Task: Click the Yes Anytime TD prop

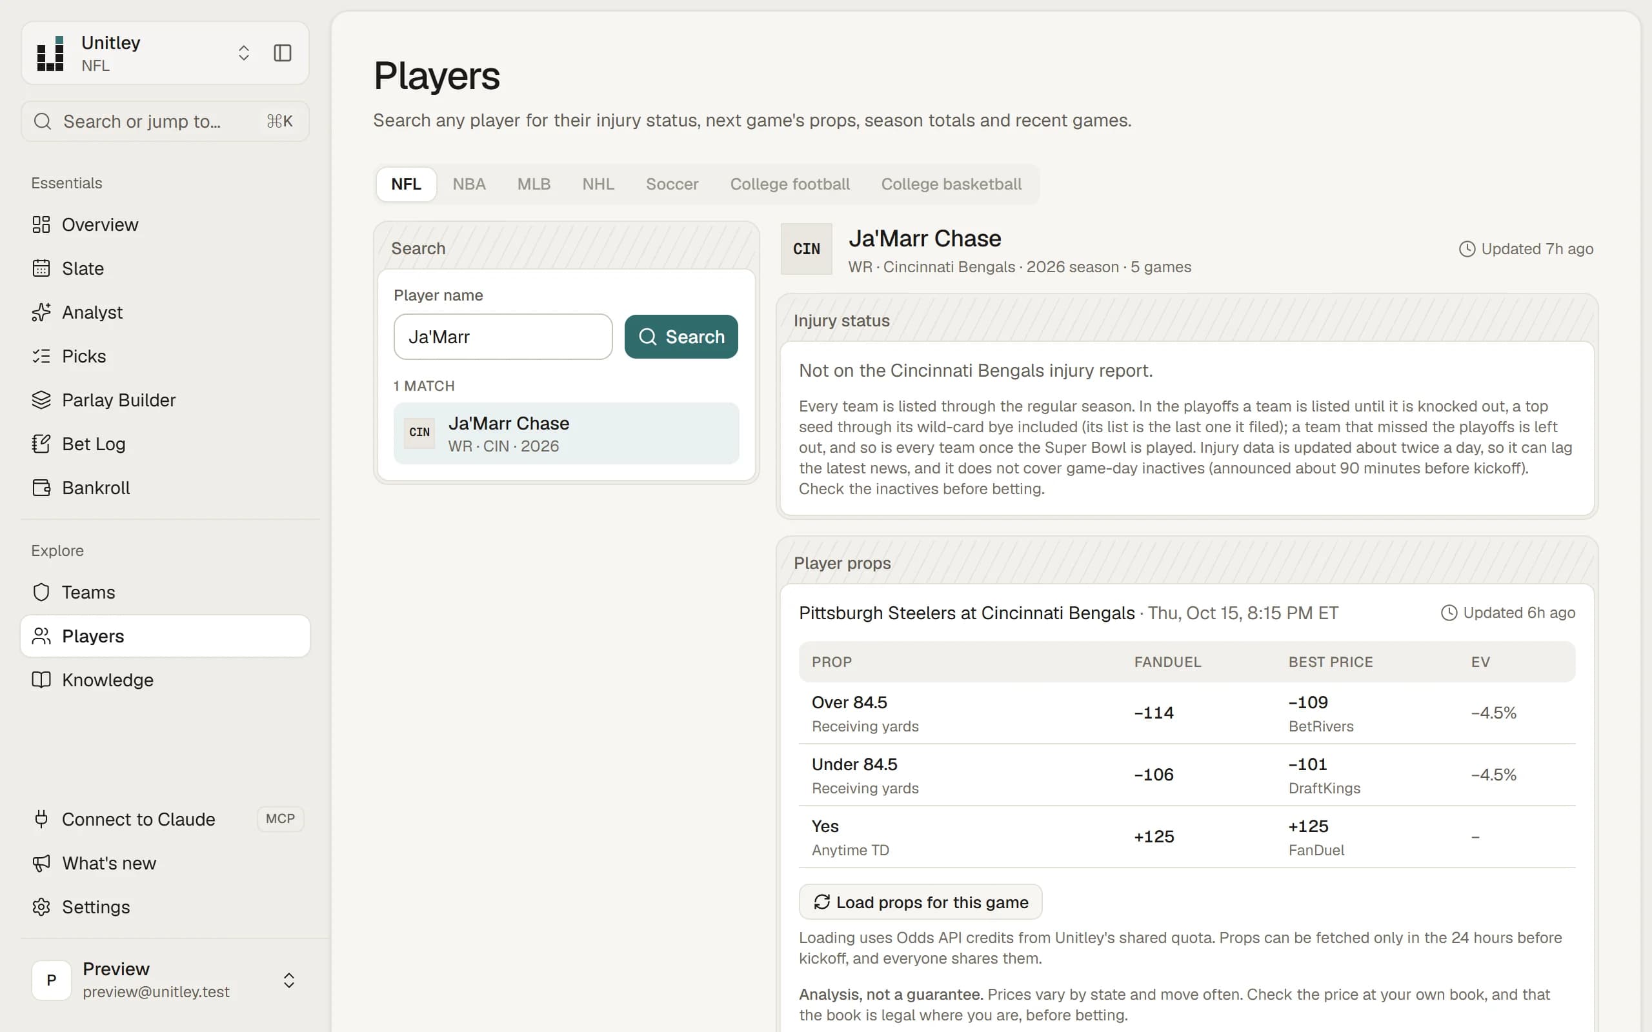Action: [1187, 837]
